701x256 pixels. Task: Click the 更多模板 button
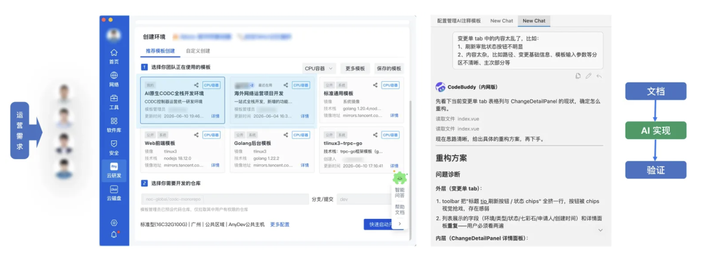tap(355, 68)
